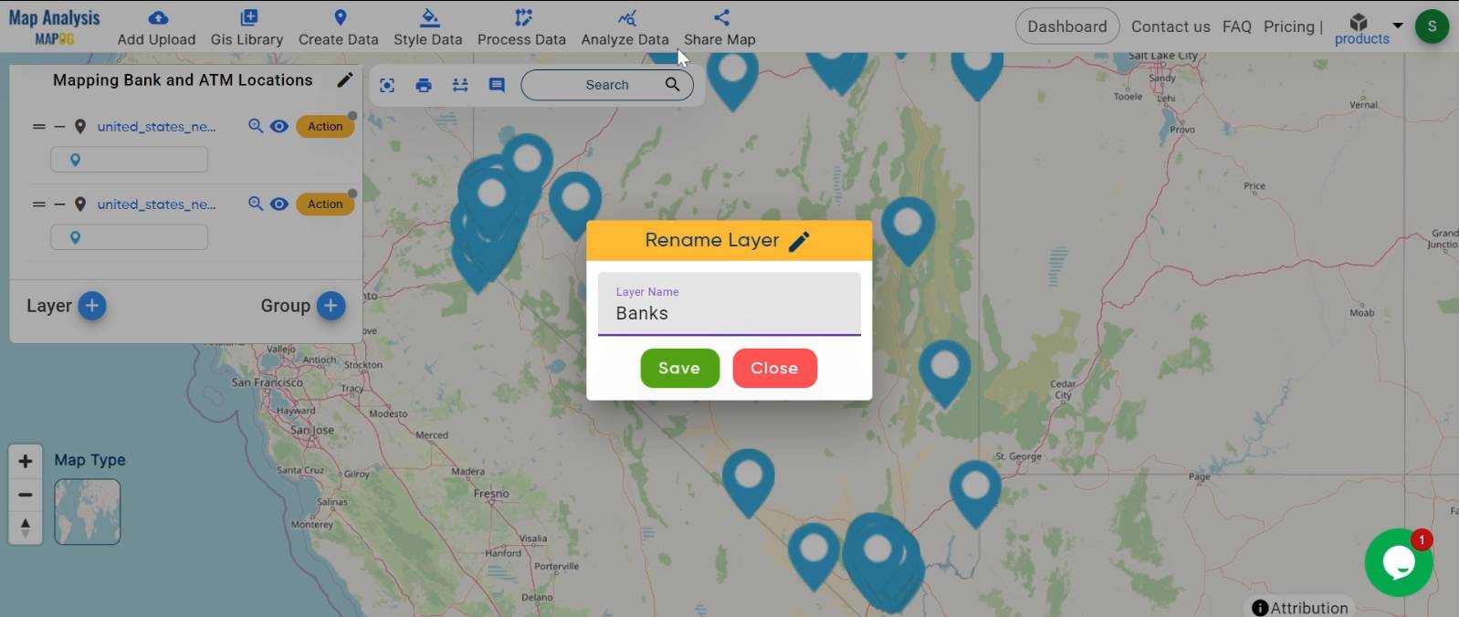
Task: Open the Process Data menu
Action: coord(521,27)
